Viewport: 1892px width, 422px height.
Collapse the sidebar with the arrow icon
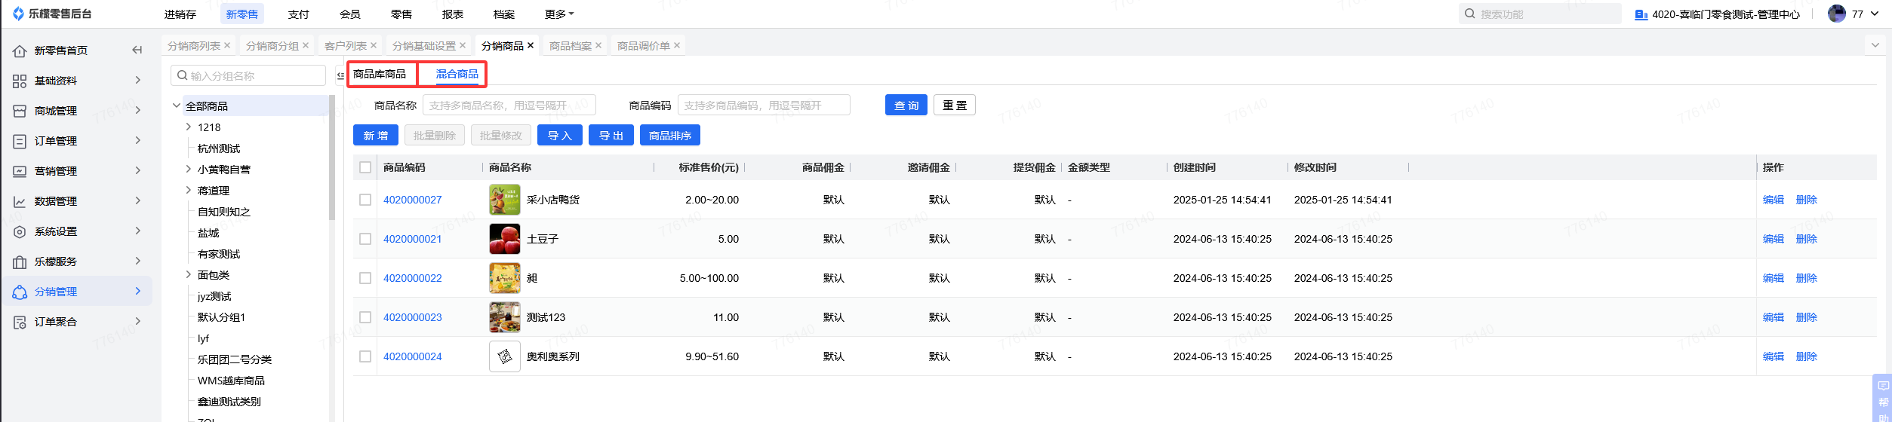click(x=137, y=50)
